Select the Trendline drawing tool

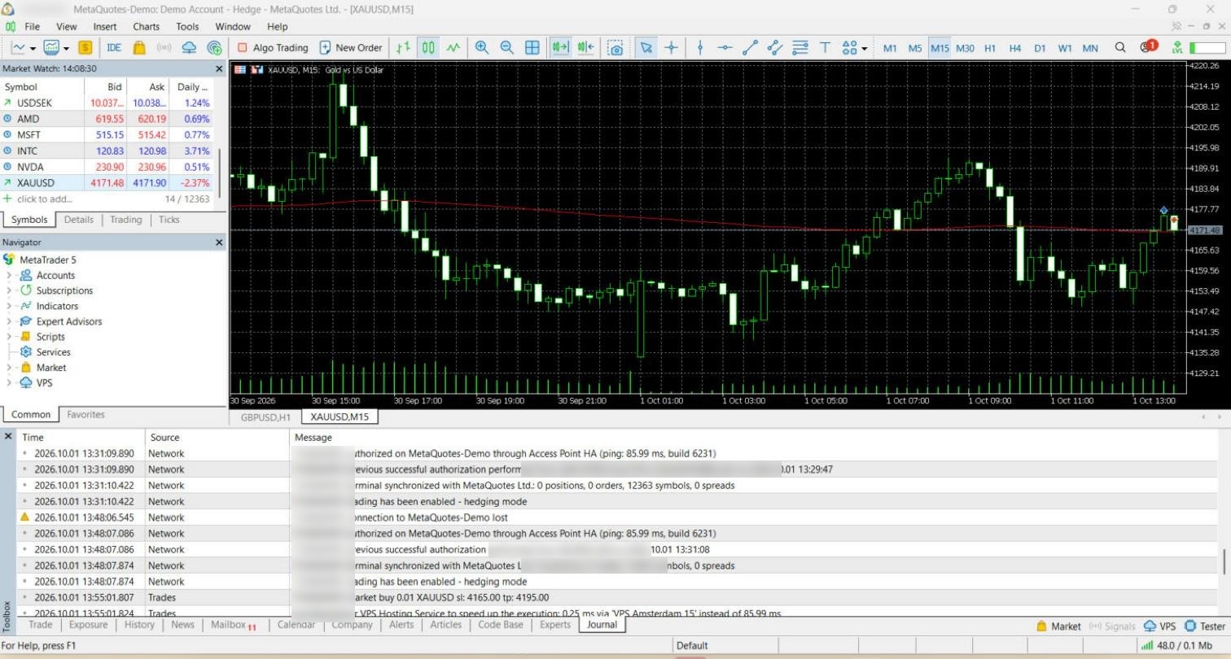pyautogui.click(x=750, y=47)
